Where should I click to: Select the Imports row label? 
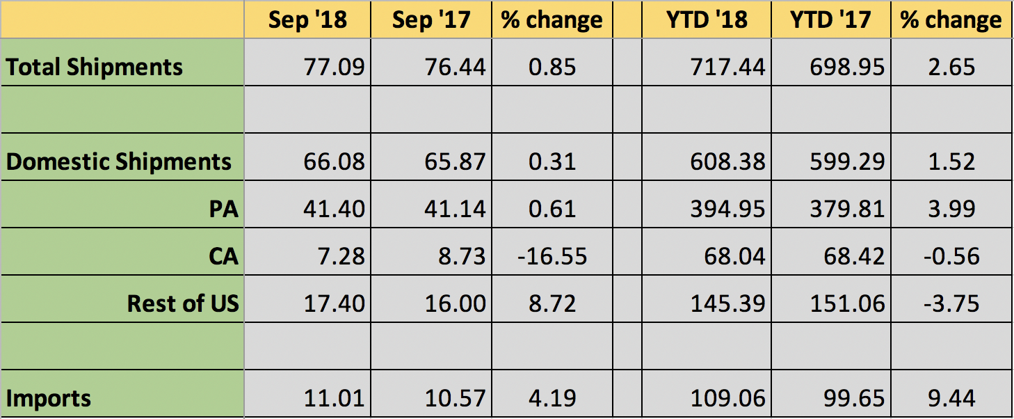point(49,399)
